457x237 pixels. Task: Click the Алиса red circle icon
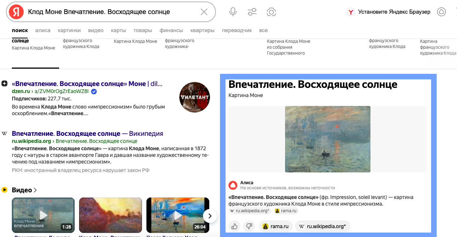233,185
